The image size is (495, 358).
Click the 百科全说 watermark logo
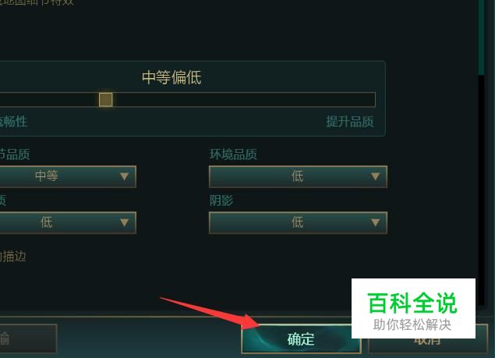[413, 308]
